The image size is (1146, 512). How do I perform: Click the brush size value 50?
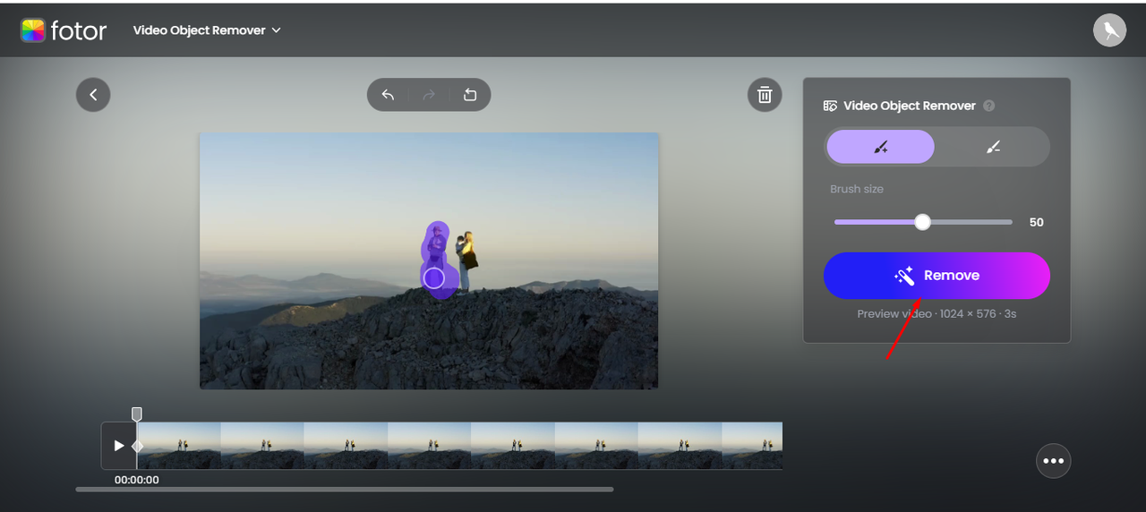tap(1037, 222)
